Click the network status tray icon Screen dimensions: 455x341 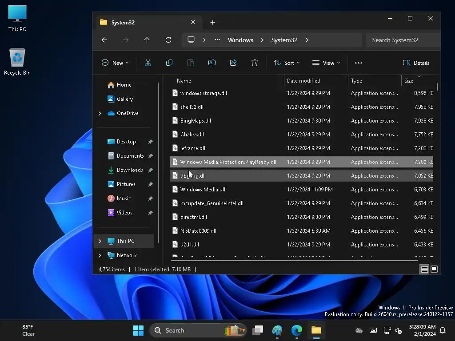[x=387, y=330]
